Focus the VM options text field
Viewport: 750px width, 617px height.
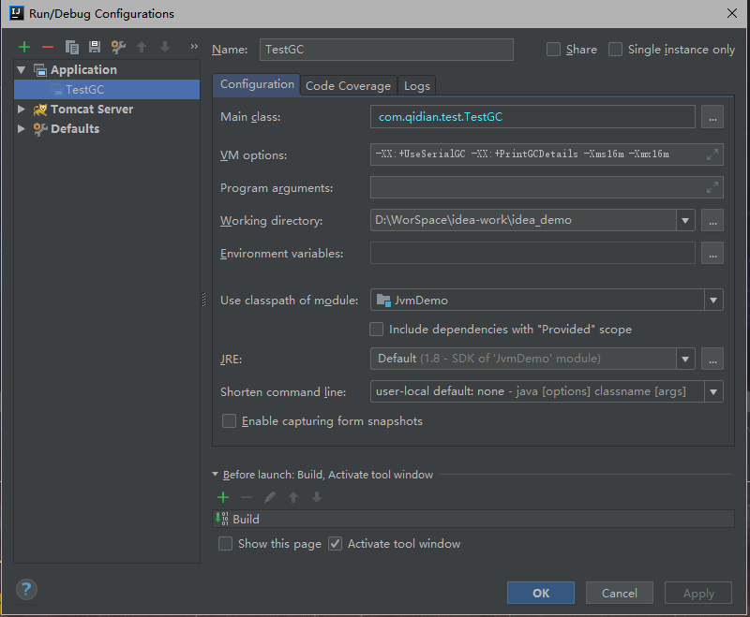(x=547, y=154)
